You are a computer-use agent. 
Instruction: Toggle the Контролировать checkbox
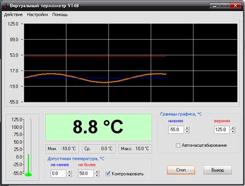[x=108, y=174]
